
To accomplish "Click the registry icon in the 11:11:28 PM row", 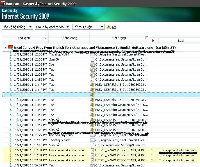I will pos(92,130).
